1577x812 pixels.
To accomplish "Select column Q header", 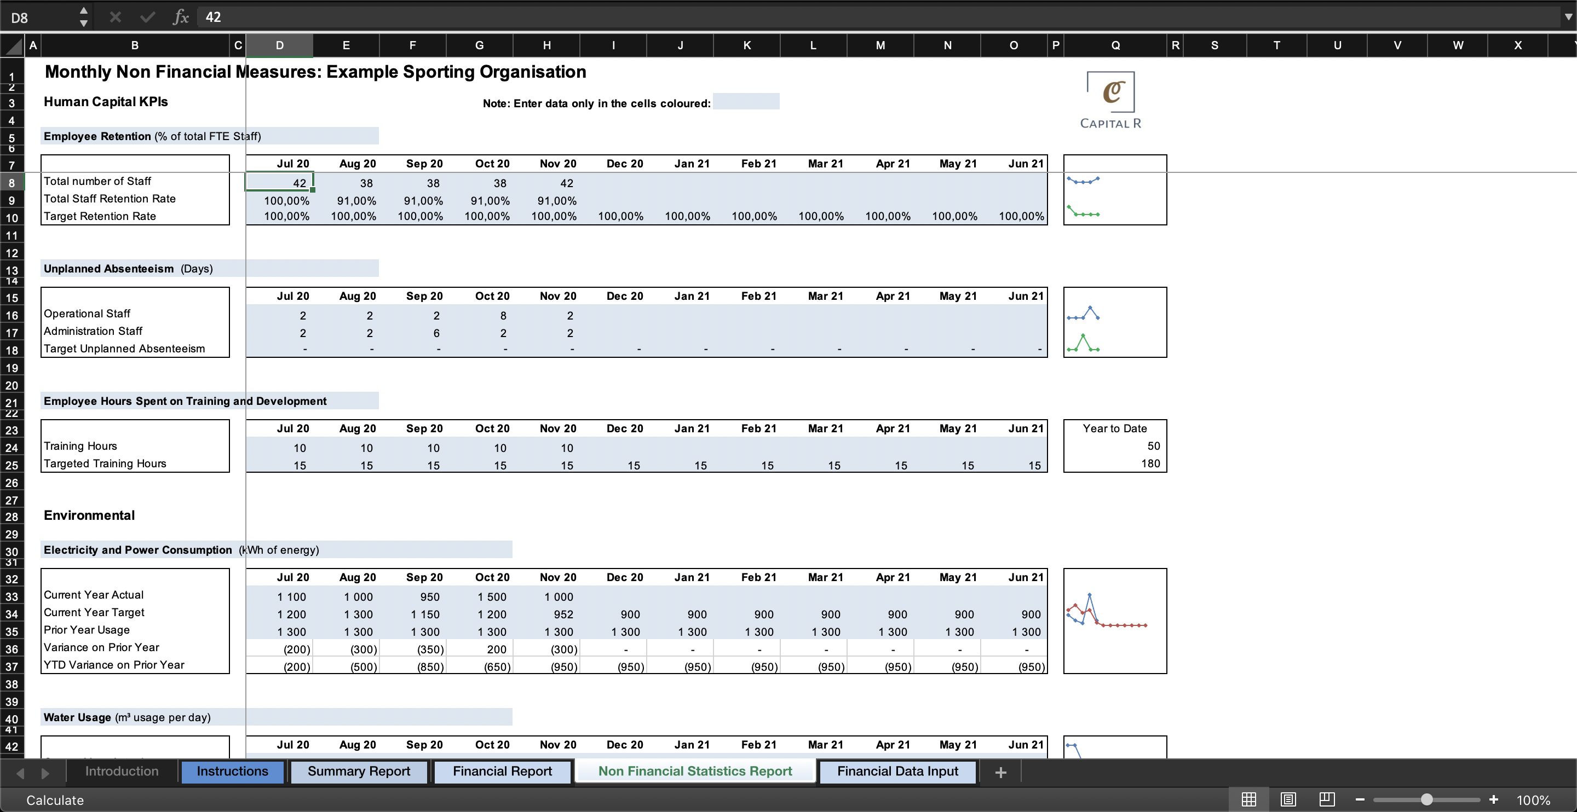I will click(x=1115, y=45).
